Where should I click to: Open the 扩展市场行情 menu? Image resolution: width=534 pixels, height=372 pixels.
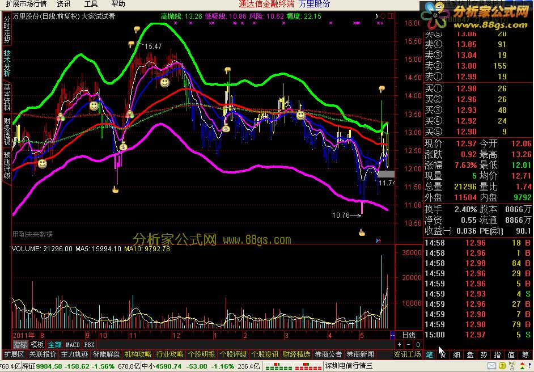click(26, 4)
